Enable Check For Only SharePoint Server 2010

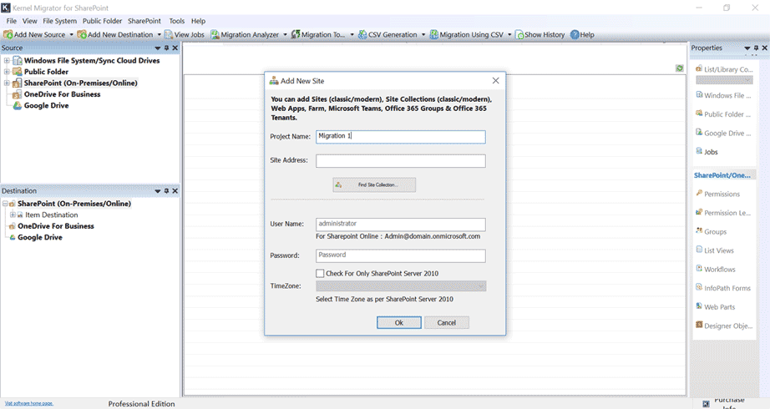[320, 274]
